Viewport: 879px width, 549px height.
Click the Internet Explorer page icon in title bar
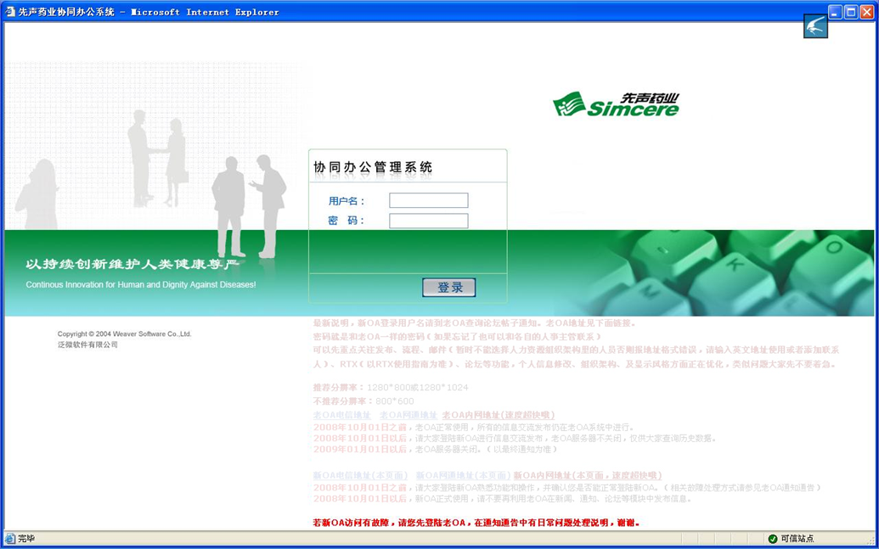[x=10, y=11]
